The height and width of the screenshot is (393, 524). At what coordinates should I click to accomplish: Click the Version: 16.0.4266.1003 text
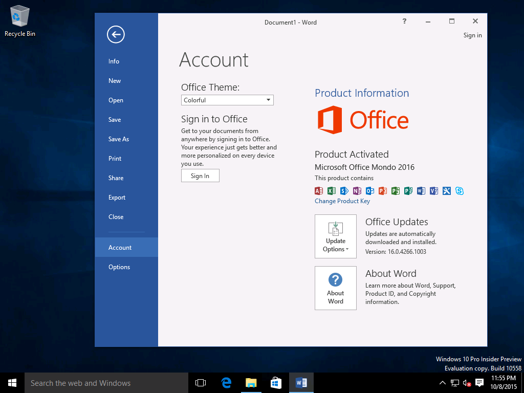(396, 252)
